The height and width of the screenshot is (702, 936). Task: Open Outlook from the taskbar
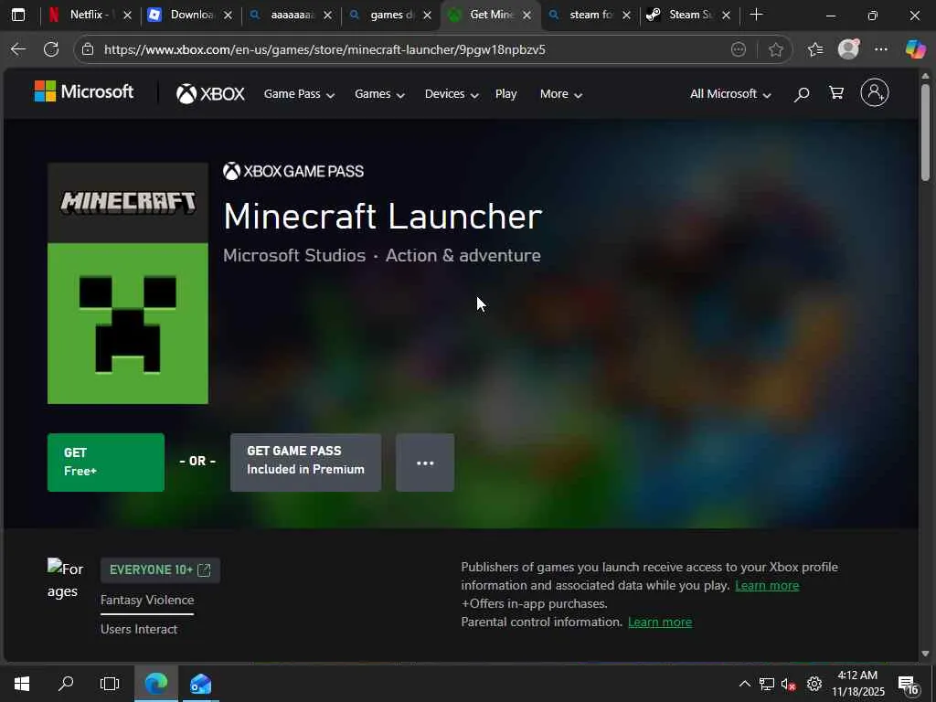200,684
